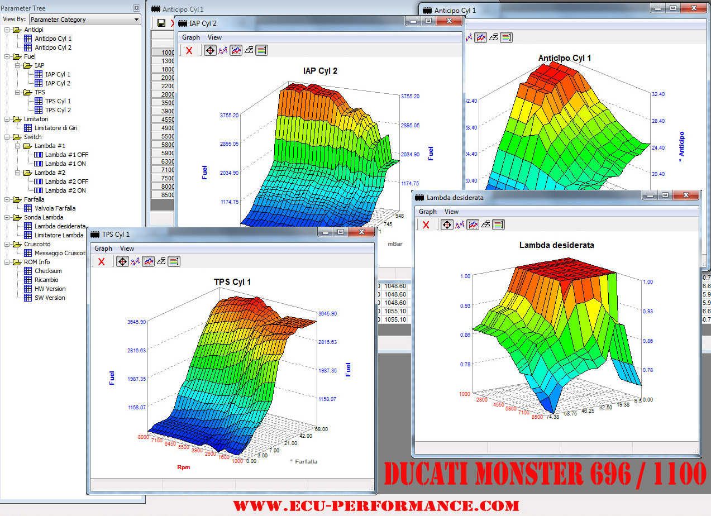Viewport: 711px width, 516px height.
Task: Toggle the boxed chart button in front Anticipo Cyl 1
Action: [480, 37]
